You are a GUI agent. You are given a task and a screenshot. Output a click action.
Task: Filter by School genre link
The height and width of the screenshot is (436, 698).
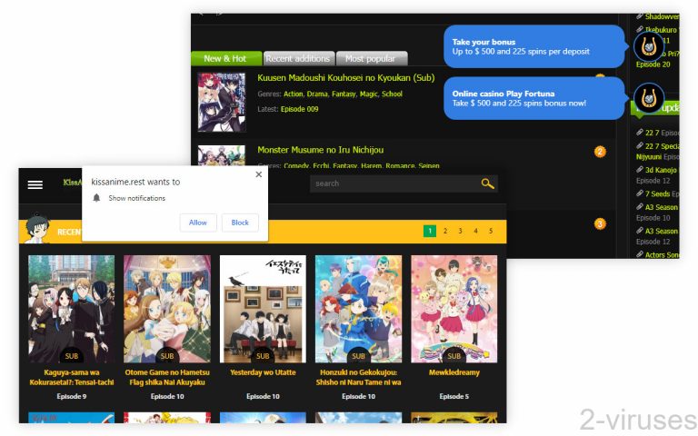[x=393, y=94]
